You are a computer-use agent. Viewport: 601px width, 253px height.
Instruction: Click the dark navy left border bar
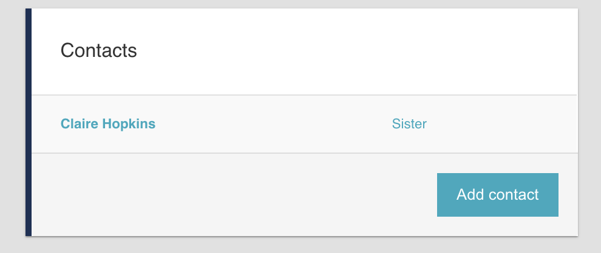click(x=29, y=121)
